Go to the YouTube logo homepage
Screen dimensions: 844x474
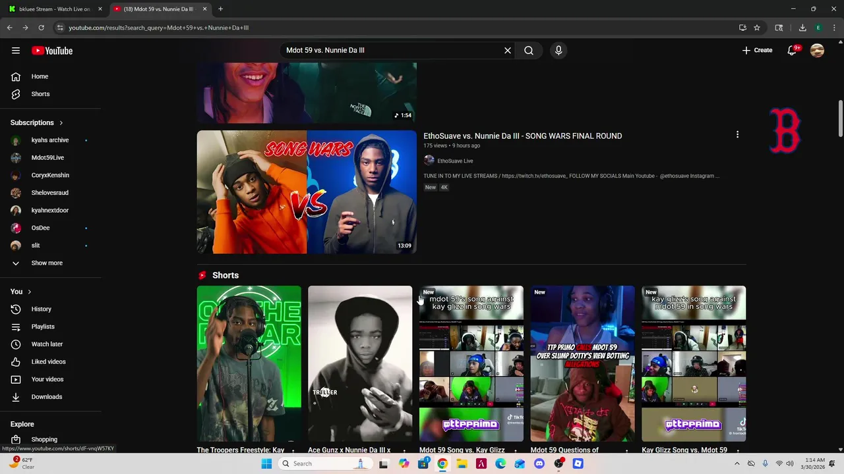tap(52, 51)
